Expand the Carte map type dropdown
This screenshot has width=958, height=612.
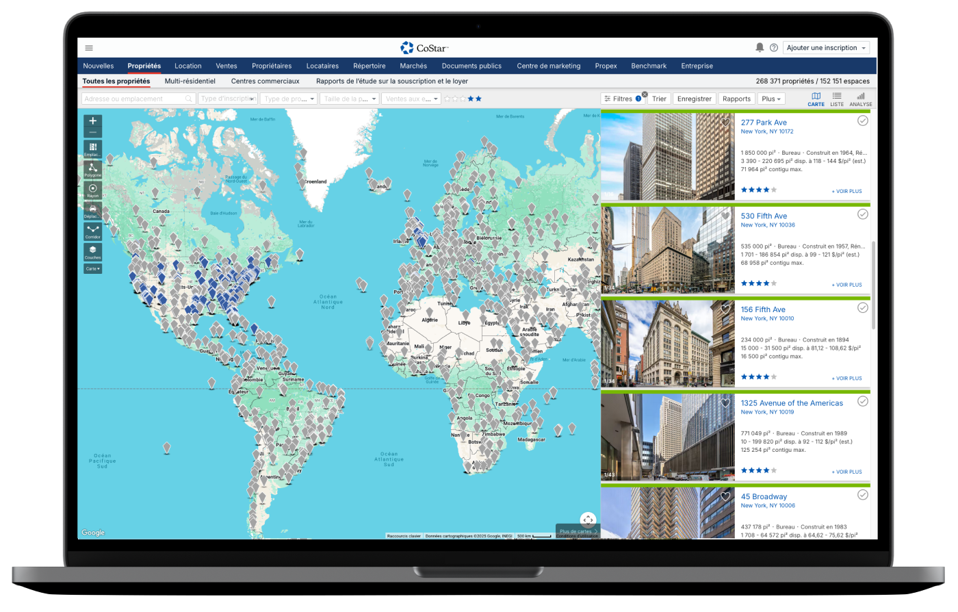[92, 269]
